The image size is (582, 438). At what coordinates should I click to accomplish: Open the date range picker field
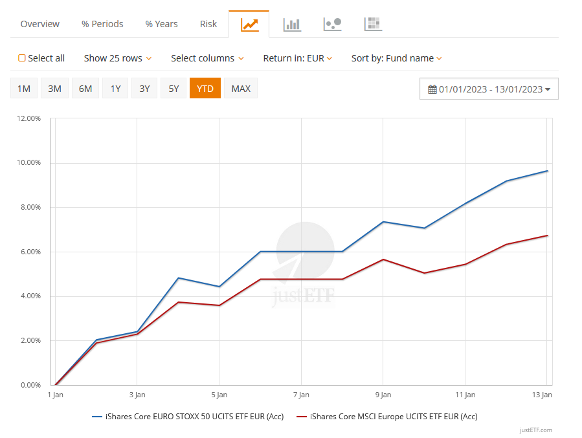(489, 89)
